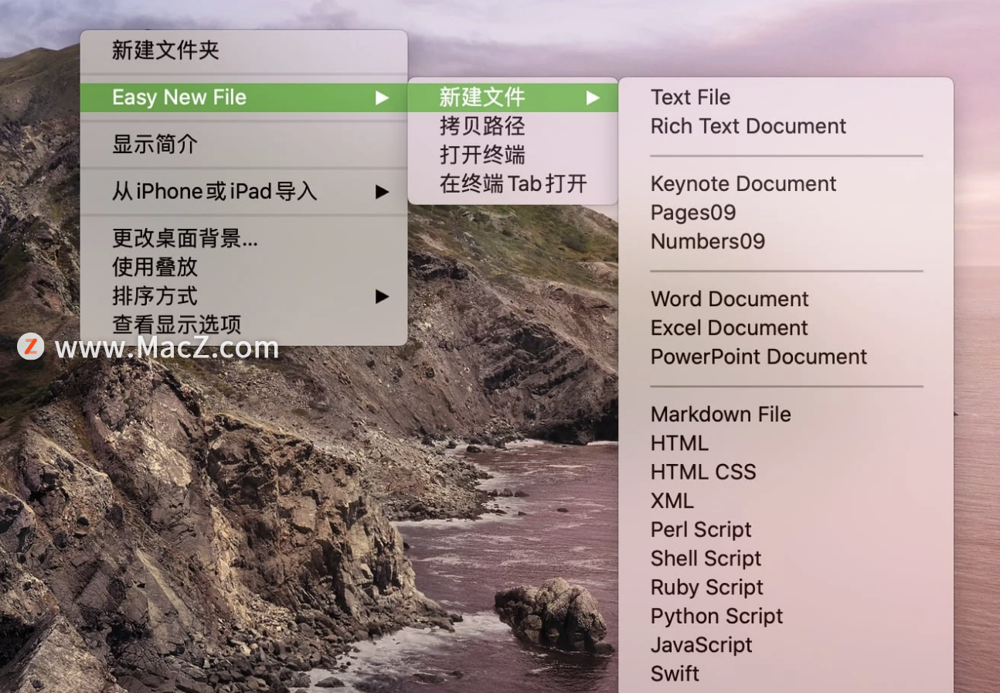The width and height of the screenshot is (1000, 693).
Task: Create a Ruby Script file
Action: coord(786,587)
